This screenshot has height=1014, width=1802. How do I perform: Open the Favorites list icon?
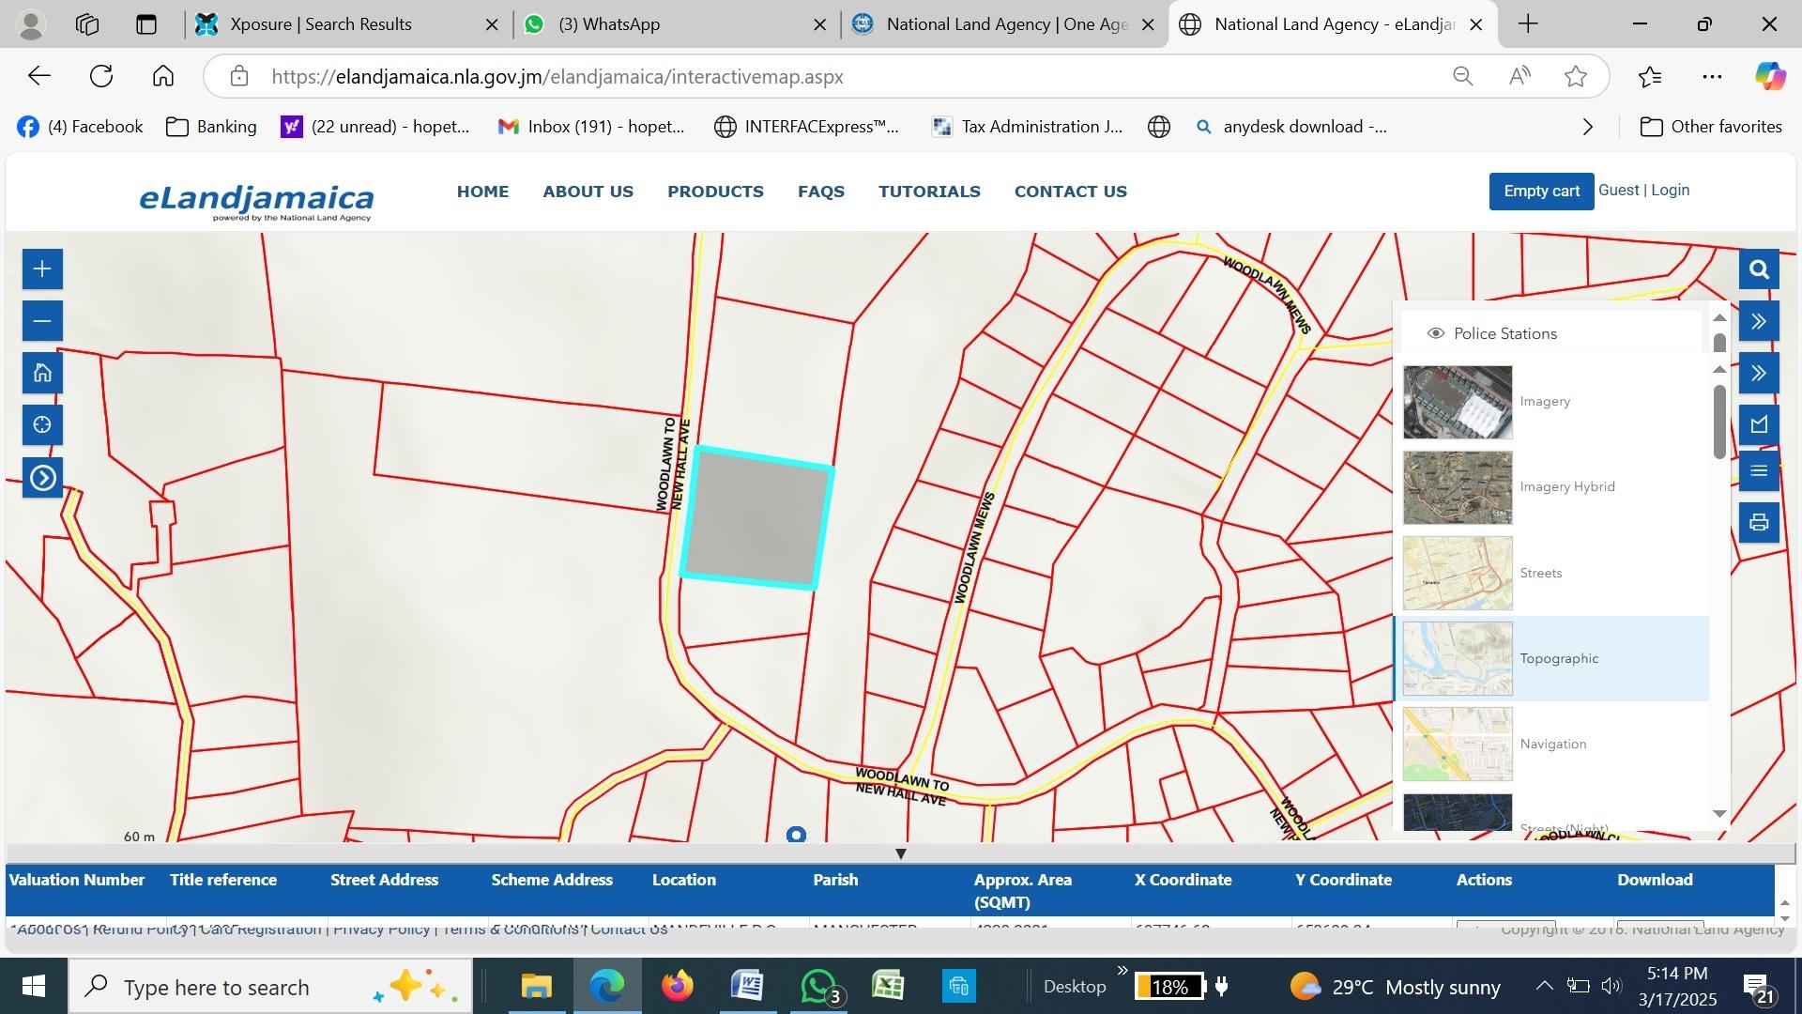(1650, 76)
